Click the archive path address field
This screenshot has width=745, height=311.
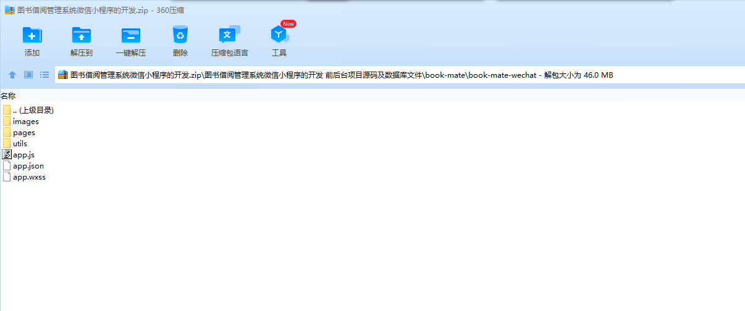coord(400,75)
